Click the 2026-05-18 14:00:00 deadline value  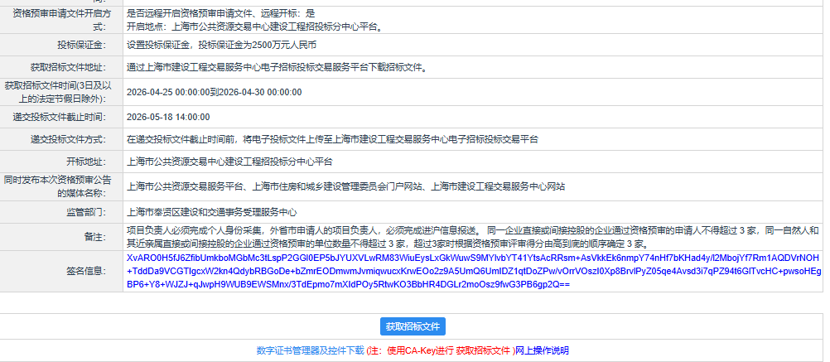[x=168, y=116]
